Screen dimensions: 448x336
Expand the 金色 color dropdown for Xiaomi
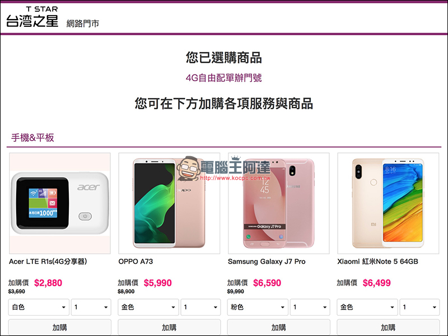[x=367, y=307]
